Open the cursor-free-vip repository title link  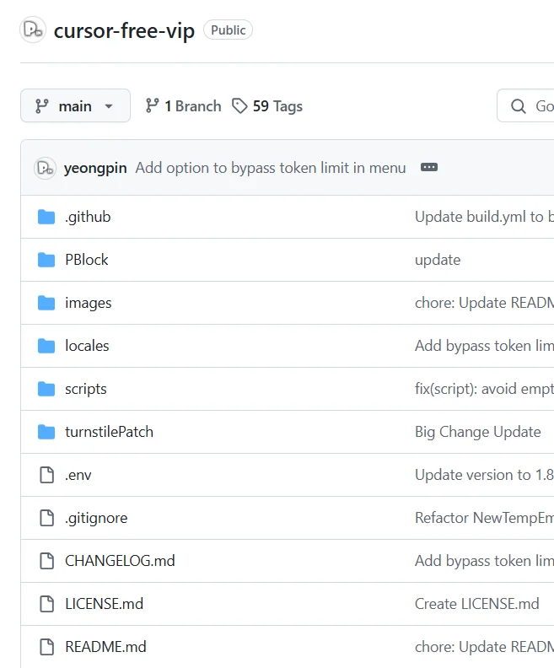point(124,30)
